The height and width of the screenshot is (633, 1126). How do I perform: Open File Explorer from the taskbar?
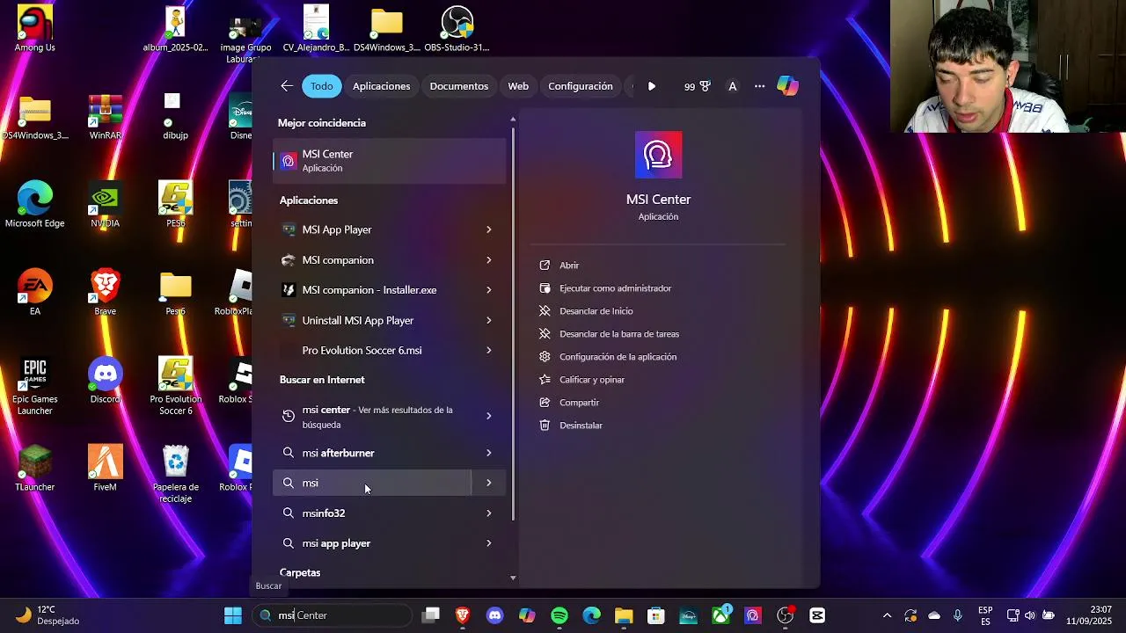[x=624, y=615]
